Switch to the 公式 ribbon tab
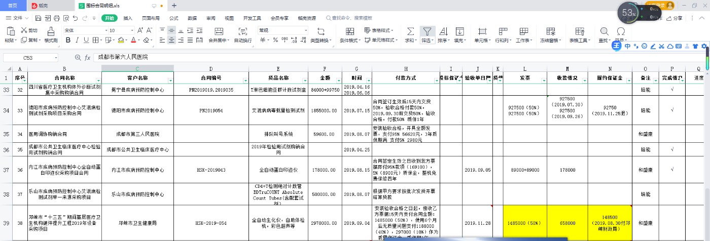 pos(173,18)
